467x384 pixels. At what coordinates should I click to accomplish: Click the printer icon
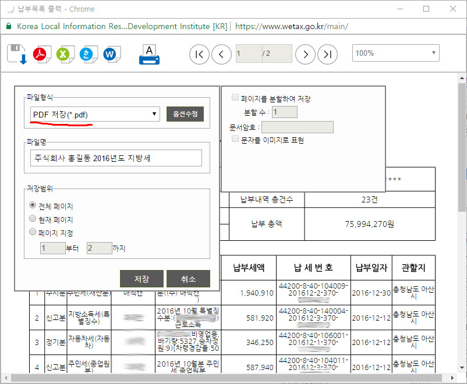click(149, 54)
